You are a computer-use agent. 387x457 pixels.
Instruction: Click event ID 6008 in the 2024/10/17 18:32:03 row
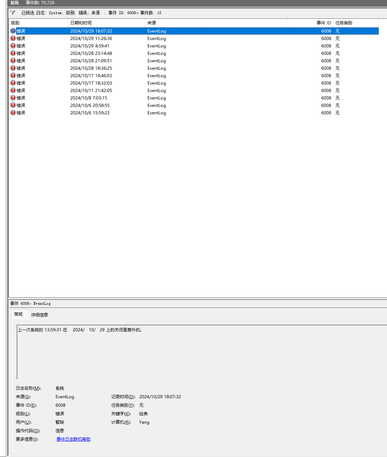pos(326,83)
